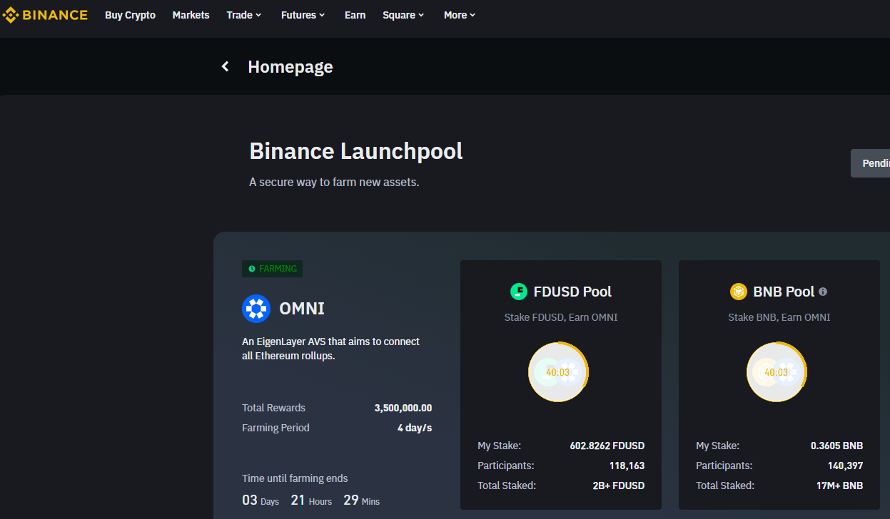This screenshot has width=890, height=519.
Task: Open the Earn menu item
Action: pos(355,15)
